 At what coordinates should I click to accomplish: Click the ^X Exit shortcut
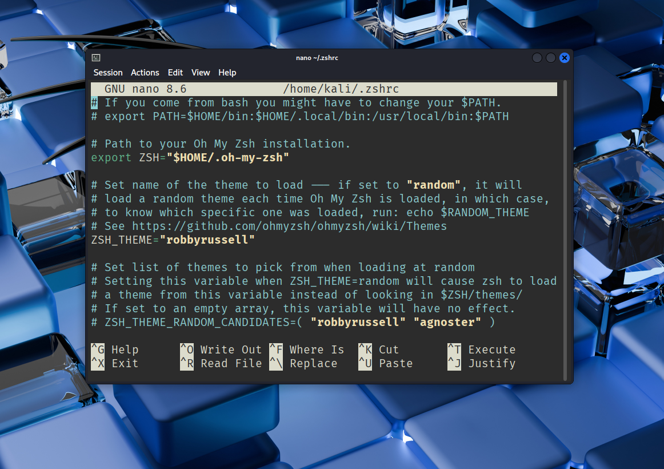[115, 364]
